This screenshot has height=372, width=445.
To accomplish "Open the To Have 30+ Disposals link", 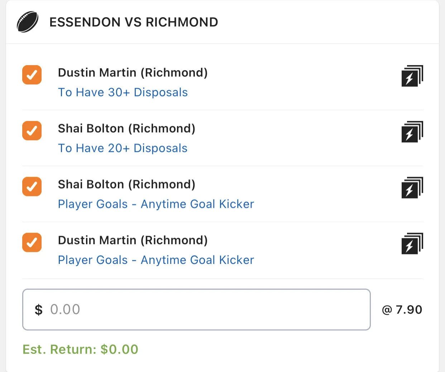I will coord(123,92).
